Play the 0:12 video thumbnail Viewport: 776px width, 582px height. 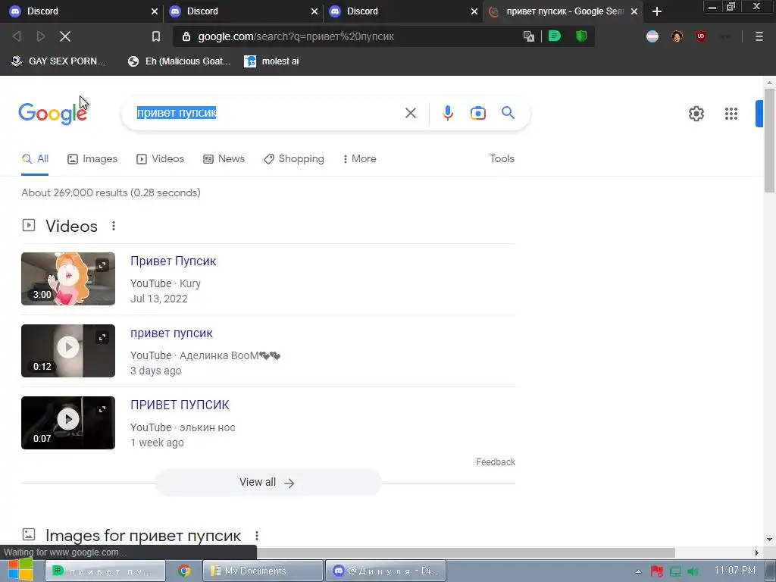click(x=67, y=351)
